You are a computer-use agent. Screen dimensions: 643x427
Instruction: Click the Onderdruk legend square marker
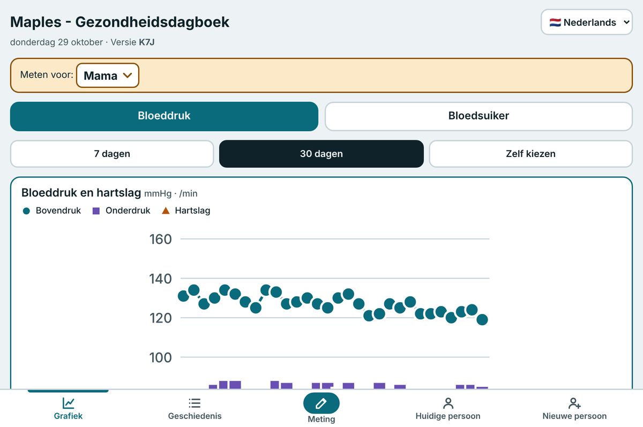click(x=96, y=211)
